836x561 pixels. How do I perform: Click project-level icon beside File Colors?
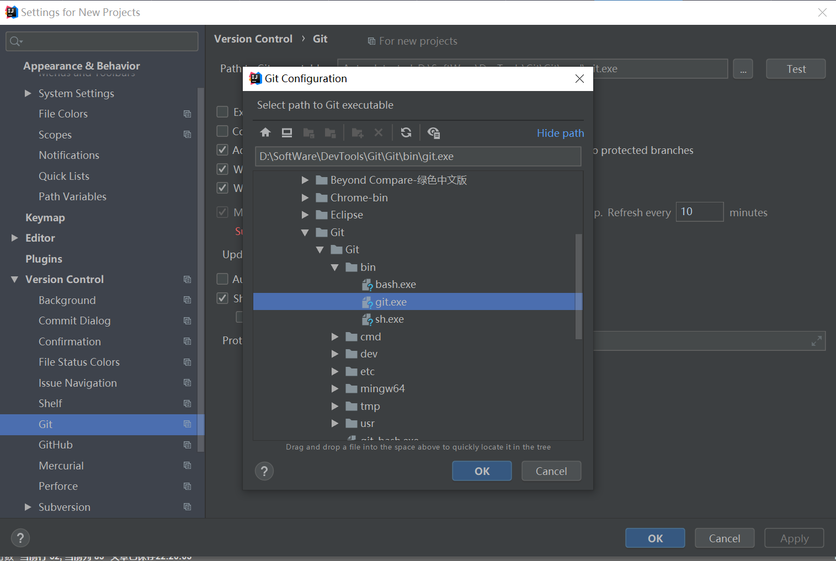(x=188, y=114)
